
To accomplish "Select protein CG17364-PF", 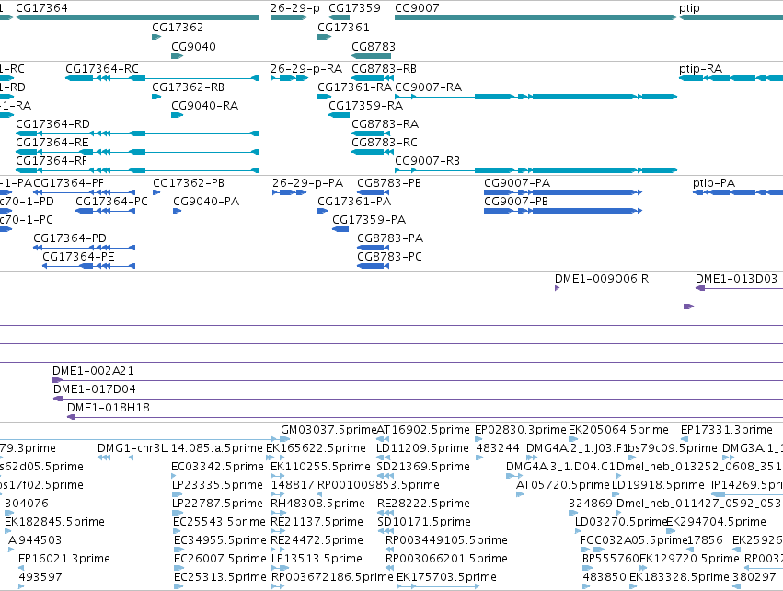I will click(69, 183).
